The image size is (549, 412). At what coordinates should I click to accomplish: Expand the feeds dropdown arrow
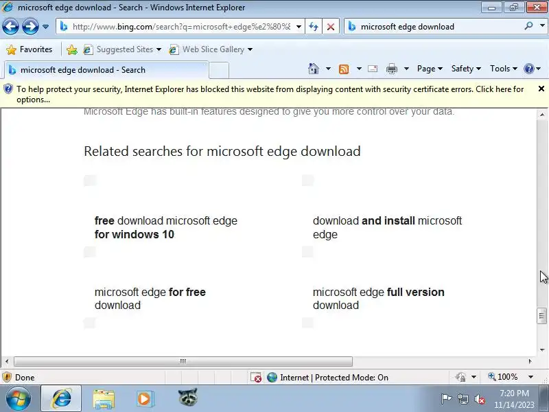[359, 69]
